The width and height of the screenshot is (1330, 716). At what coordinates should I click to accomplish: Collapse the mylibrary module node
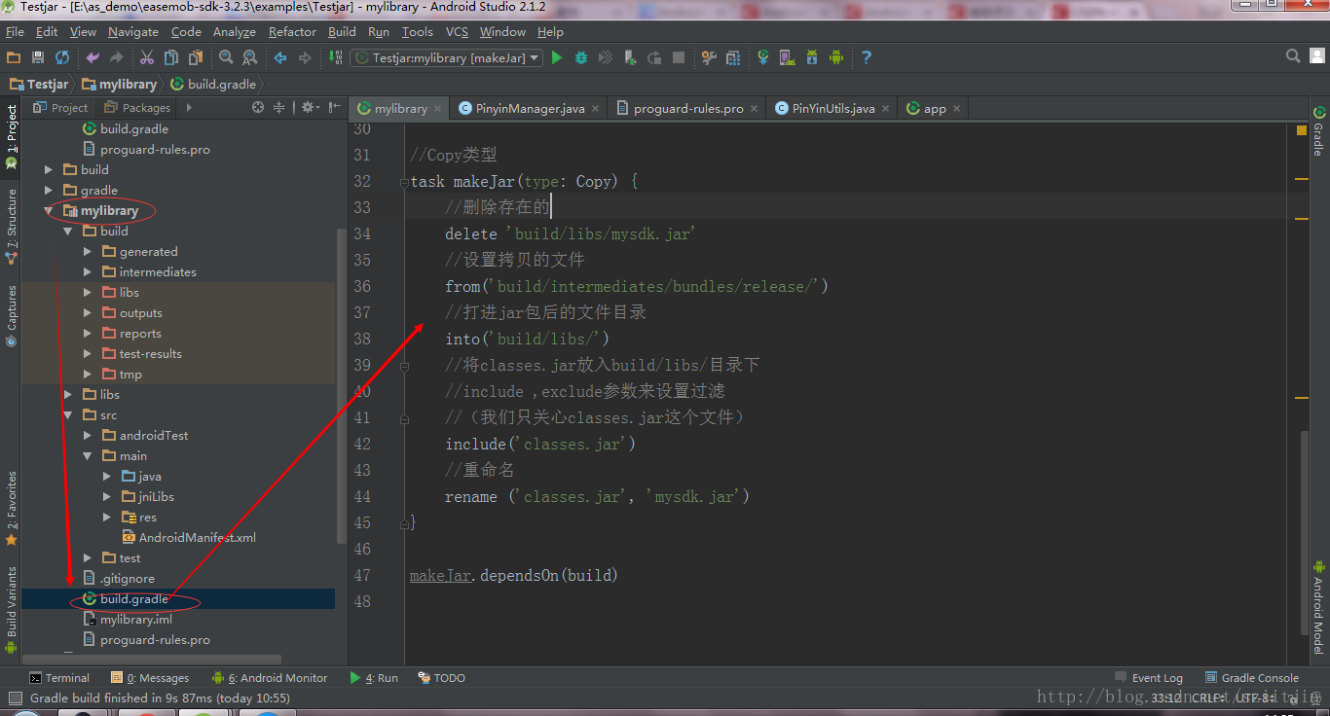(x=48, y=210)
